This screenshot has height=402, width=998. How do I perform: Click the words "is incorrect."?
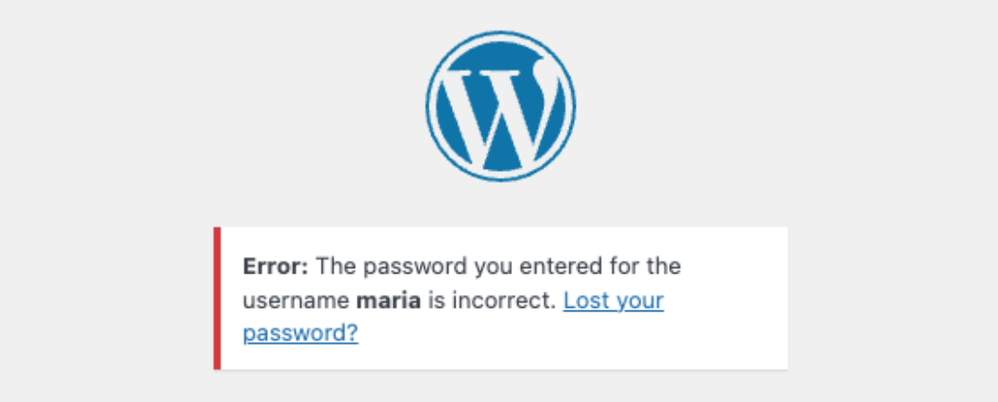point(492,300)
